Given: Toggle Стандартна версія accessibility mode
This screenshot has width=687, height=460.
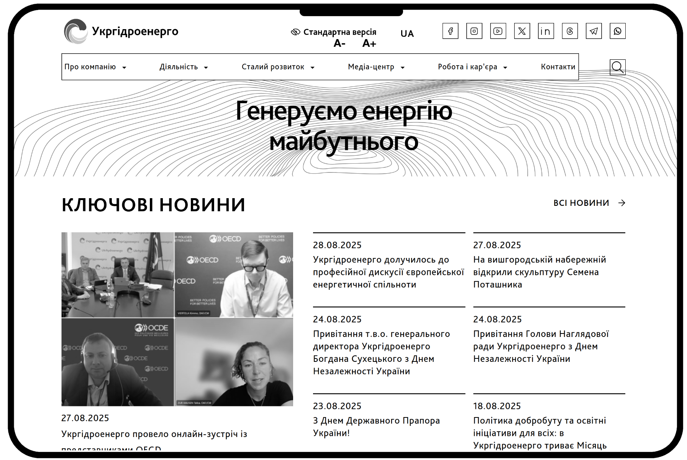Looking at the screenshot, I should click(x=334, y=32).
